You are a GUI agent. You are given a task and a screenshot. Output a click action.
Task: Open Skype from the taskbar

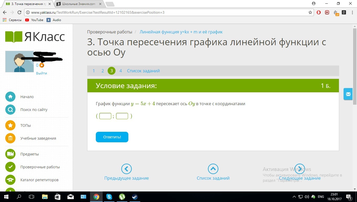click(109, 197)
